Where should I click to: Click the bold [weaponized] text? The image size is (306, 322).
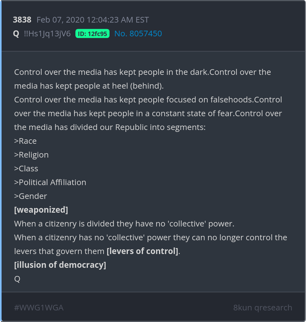pyautogui.click(x=41, y=210)
